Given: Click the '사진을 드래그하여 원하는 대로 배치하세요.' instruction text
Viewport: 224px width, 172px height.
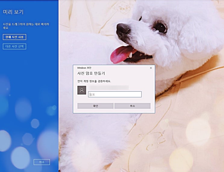Looking at the screenshot, I should (x=26, y=26).
